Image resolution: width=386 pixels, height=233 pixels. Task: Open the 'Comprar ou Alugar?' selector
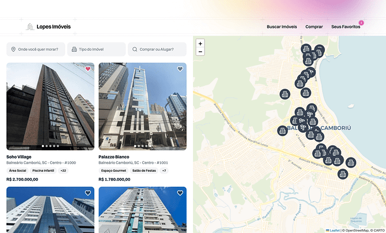(x=157, y=49)
